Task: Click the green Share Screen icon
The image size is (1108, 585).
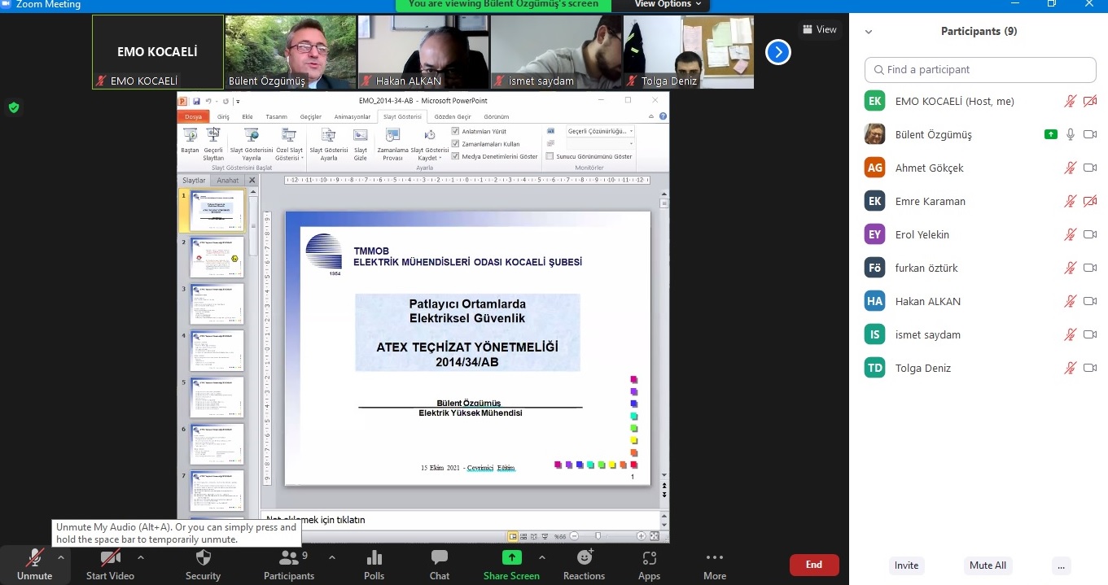Action: tap(511, 557)
